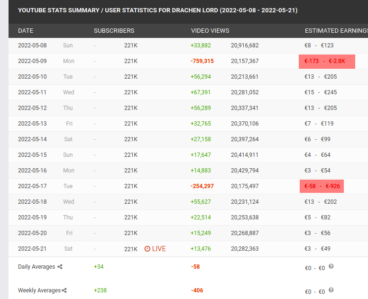368x299 pixels.
Task: Click share icon beside Weekly Averages
Action: [64, 290]
